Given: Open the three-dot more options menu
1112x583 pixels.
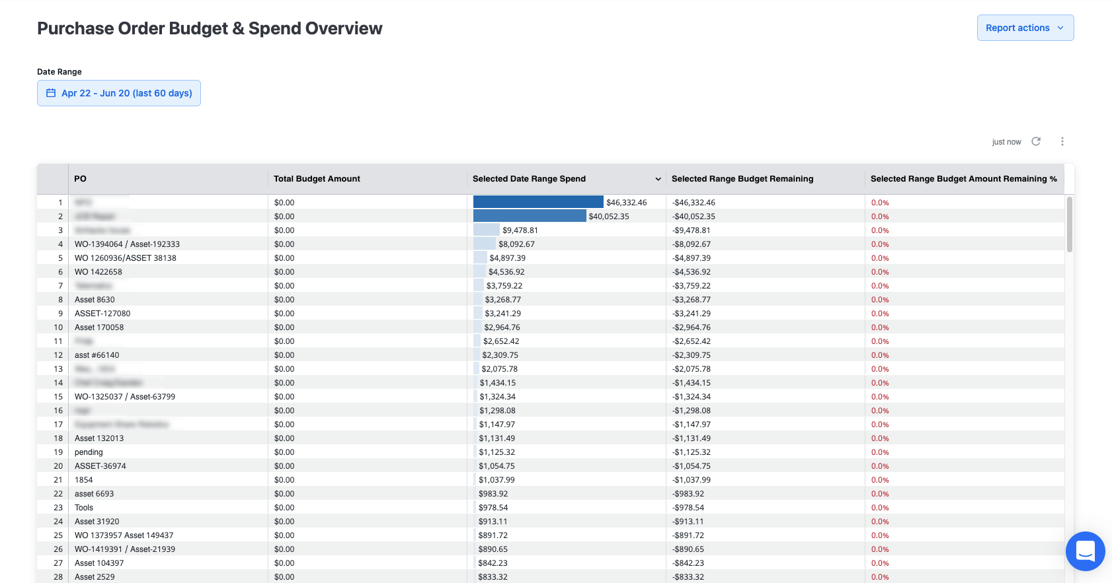Looking at the screenshot, I should 1062,141.
